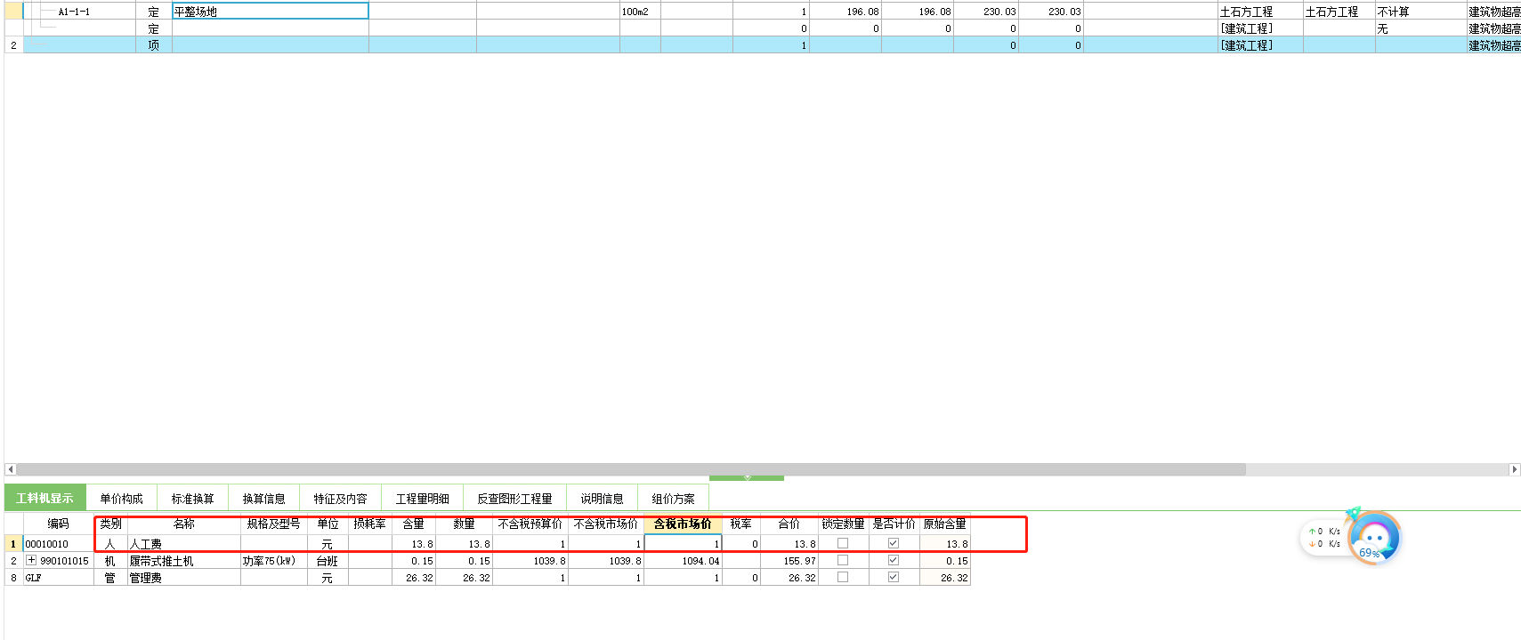Screen dimensions: 1521x640
Task: Click the 155.97 total price cell
Action: click(789, 560)
